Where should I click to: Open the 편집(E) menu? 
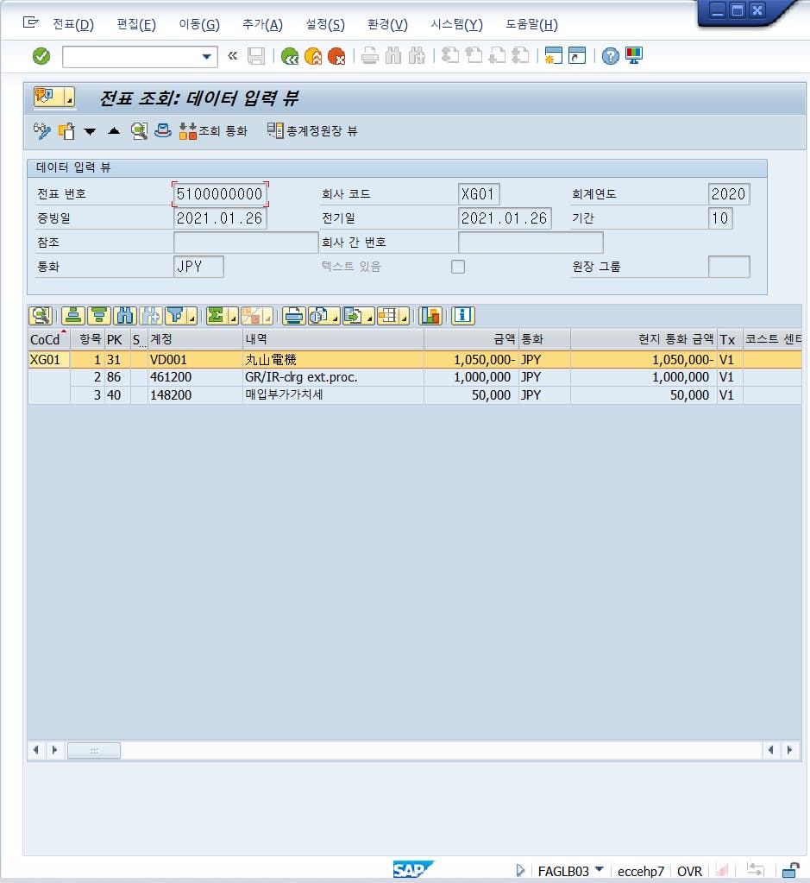136,25
